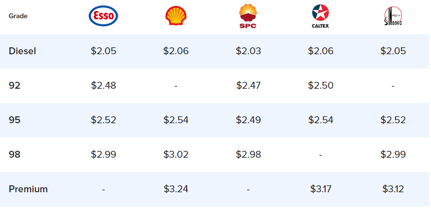Image resolution: width=431 pixels, height=208 pixels.
Task: Click the Esso brand logo
Action: (x=103, y=16)
